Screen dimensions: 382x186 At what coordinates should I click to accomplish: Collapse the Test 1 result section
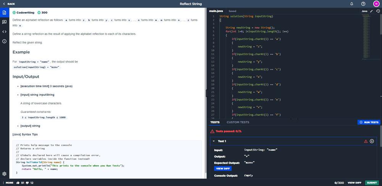[214, 141]
